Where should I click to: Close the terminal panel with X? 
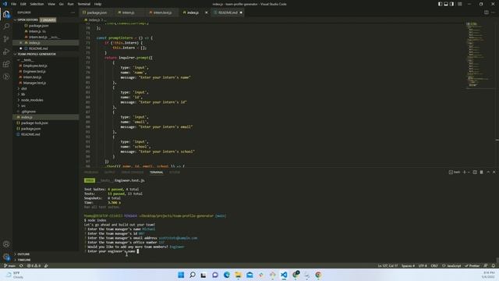[494, 172]
